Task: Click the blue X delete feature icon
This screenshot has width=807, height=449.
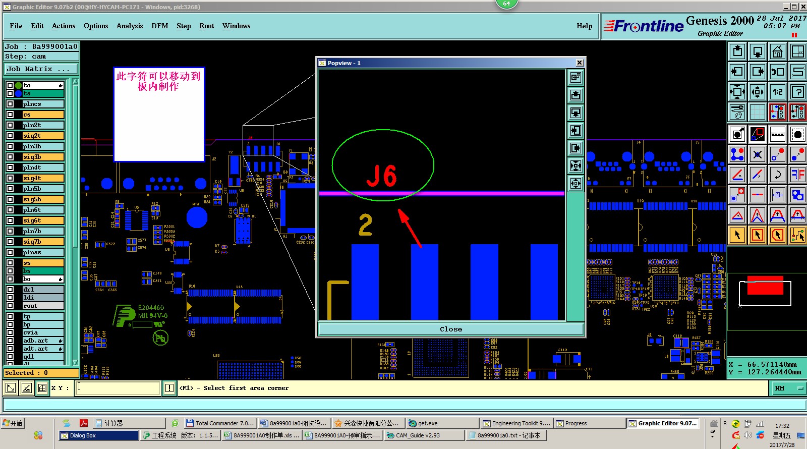Action: pyautogui.click(x=758, y=154)
